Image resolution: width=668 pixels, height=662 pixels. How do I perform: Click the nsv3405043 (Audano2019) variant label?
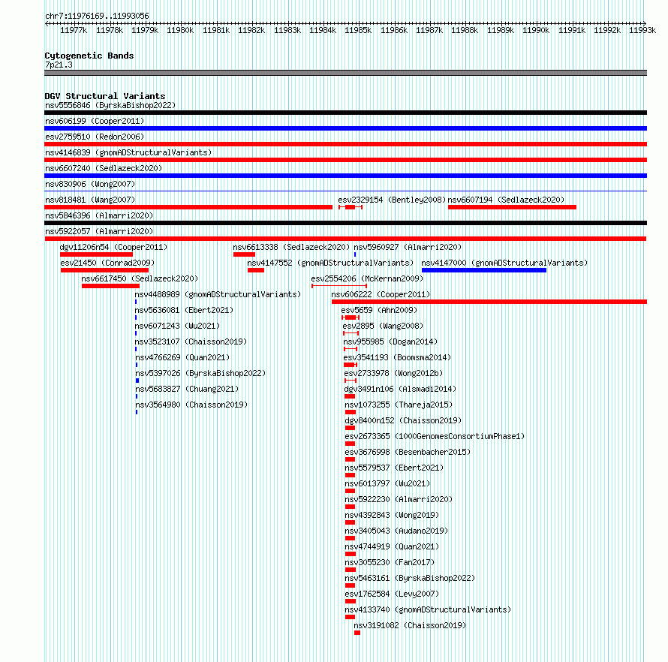tap(396, 531)
